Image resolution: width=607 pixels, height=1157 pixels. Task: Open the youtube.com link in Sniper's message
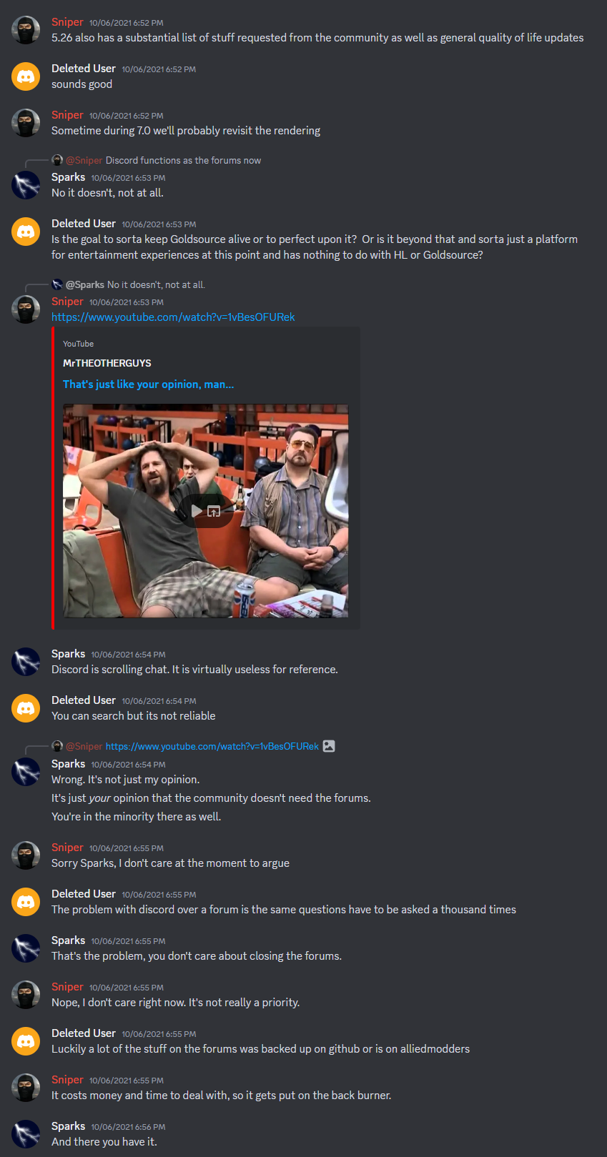(173, 317)
